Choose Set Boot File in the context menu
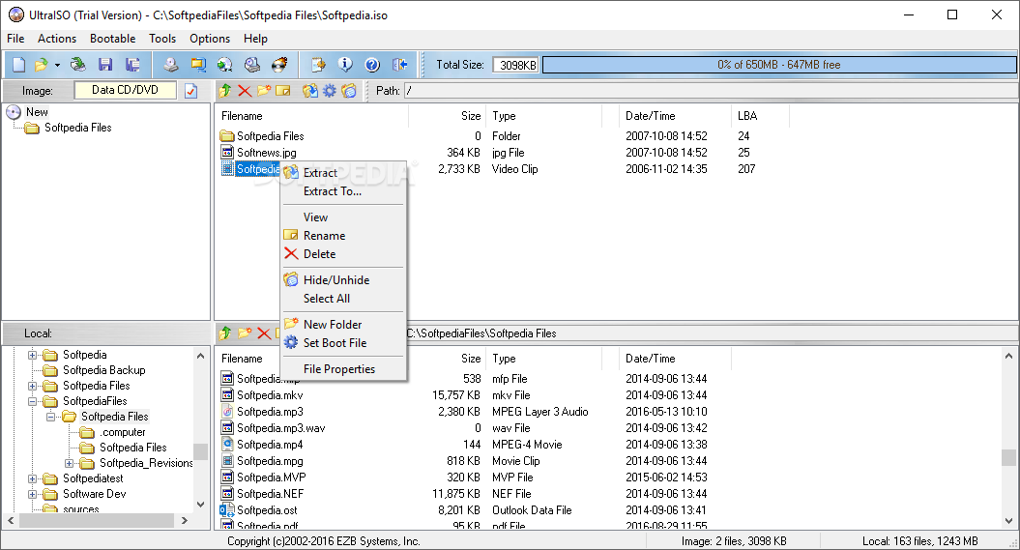This screenshot has width=1020, height=550. coord(343,342)
